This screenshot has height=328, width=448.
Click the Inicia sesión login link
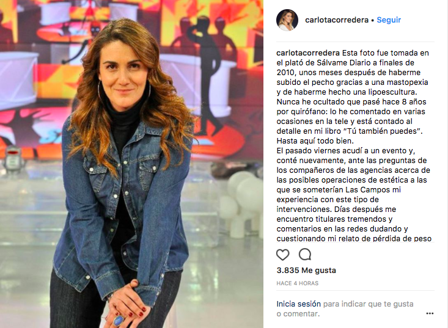[298, 304]
